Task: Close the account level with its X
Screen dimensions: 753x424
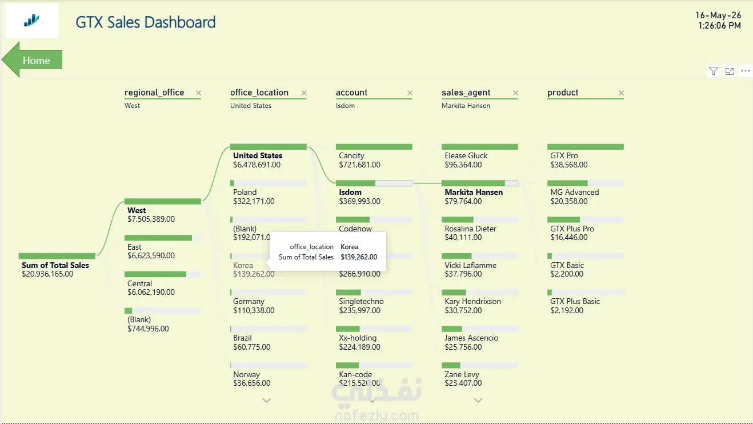Action: [x=410, y=93]
